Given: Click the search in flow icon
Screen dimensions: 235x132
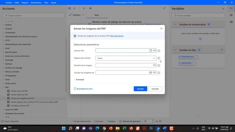Looking at the screenshot, I should (x=164, y=8).
